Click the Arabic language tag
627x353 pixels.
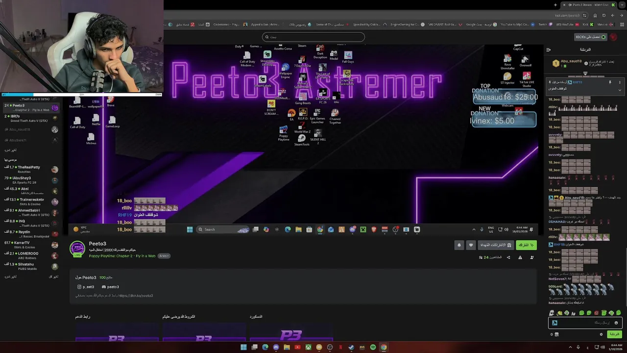pos(164,256)
